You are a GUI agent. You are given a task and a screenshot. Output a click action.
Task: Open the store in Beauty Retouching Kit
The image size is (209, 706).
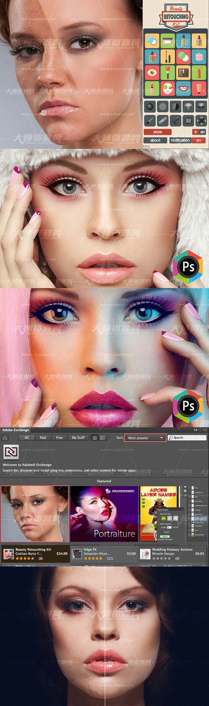click(157, 132)
